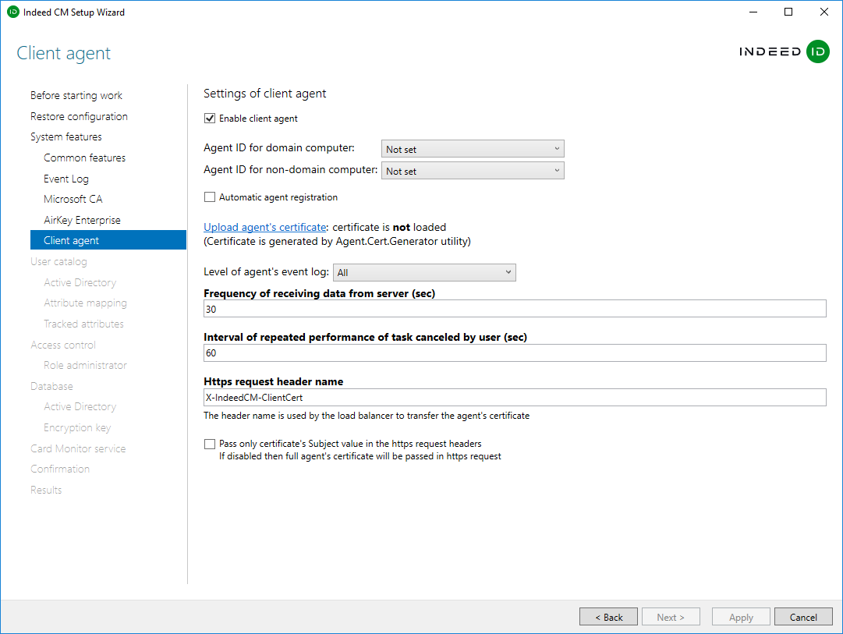Open Active Directory under Database

coord(80,406)
